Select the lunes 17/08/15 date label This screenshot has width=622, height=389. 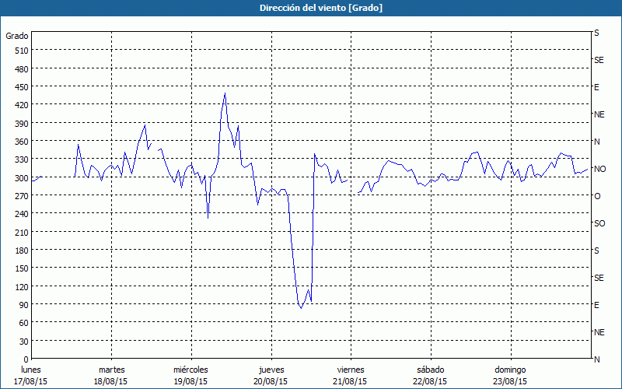(x=31, y=375)
